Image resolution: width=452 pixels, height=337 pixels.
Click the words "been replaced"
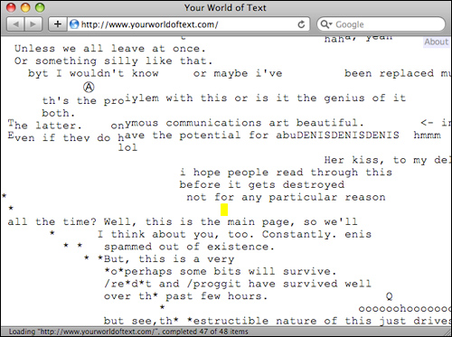pos(389,73)
